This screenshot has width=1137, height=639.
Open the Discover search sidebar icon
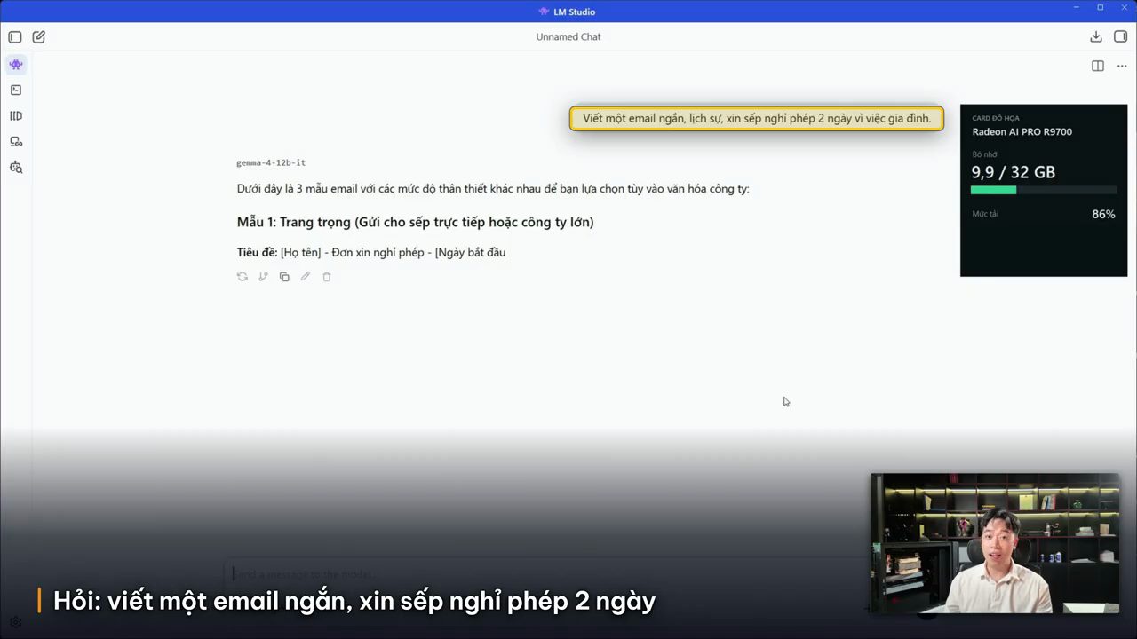(x=16, y=168)
